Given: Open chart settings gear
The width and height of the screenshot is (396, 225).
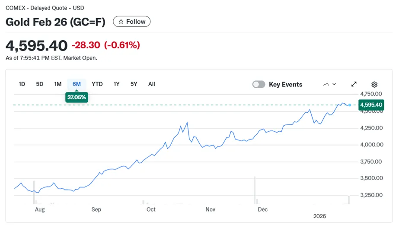Looking at the screenshot, I should pos(374,84).
